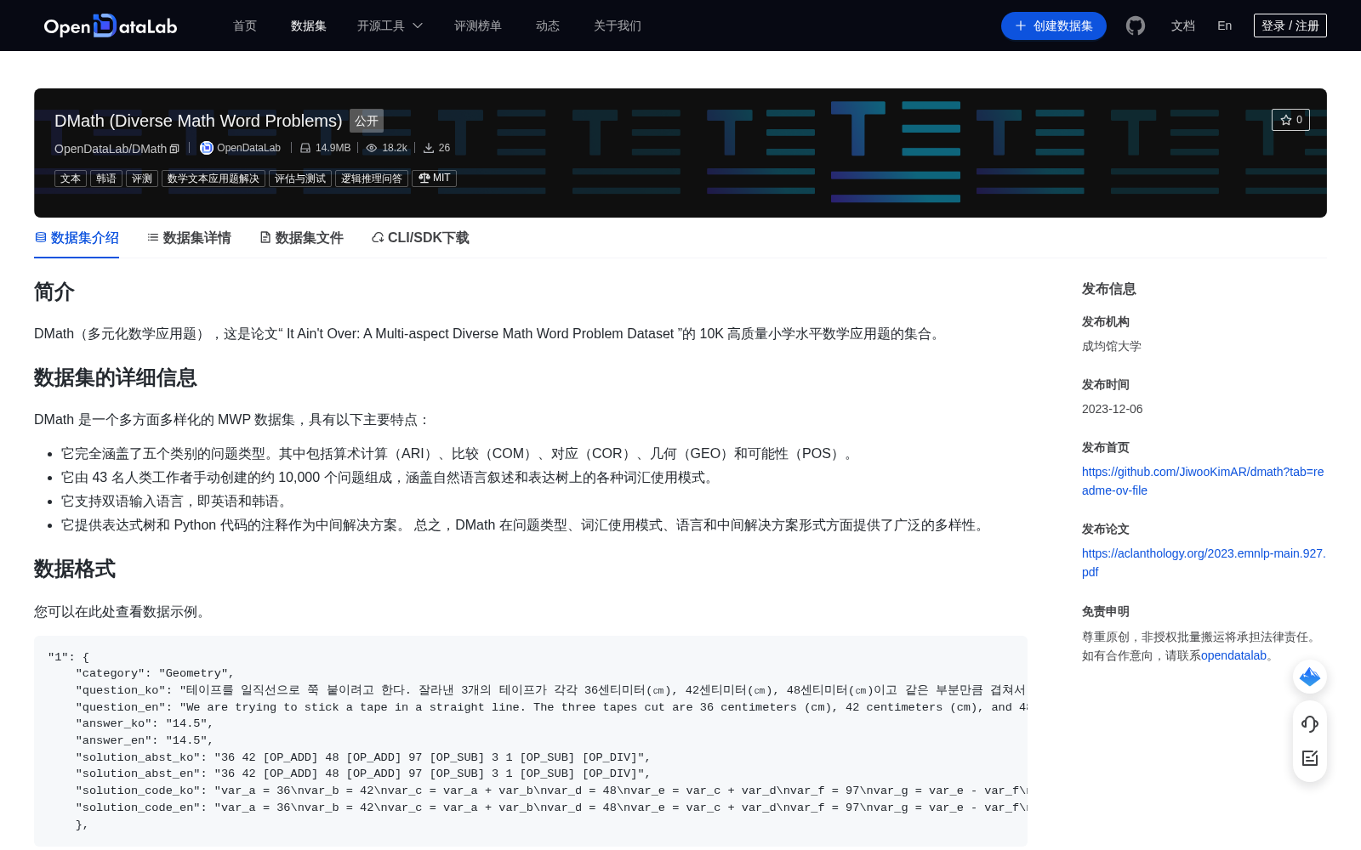Open 文档 link in header
Image resolution: width=1361 pixels, height=850 pixels.
1183,25
